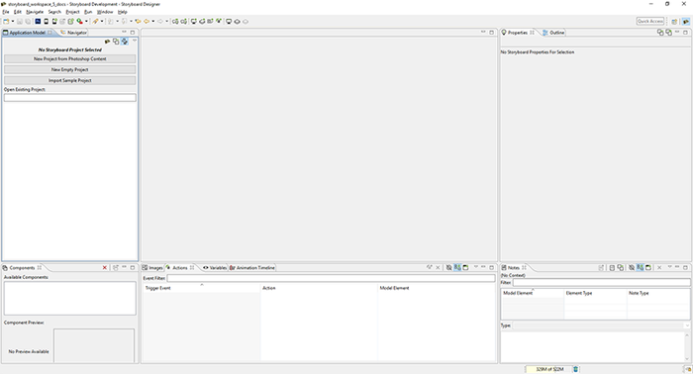Open the Application Model view menu chevron
This screenshot has width=693, height=374.
pyautogui.click(x=135, y=41)
